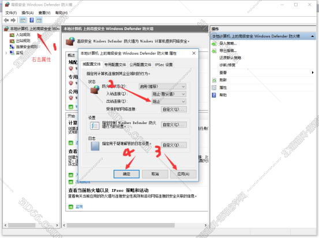The image size is (319, 238).
Task: Click 自定义(L) in the 日志 section
Action: (x=174, y=145)
